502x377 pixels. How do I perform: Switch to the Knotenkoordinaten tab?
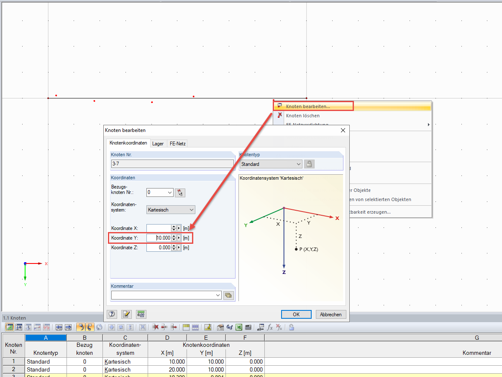pyautogui.click(x=128, y=143)
